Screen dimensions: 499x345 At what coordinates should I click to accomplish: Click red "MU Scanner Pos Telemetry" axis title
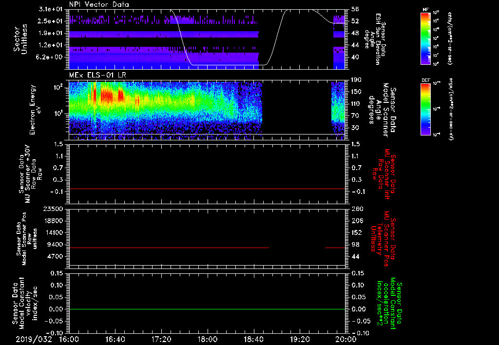(x=383, y=239)
